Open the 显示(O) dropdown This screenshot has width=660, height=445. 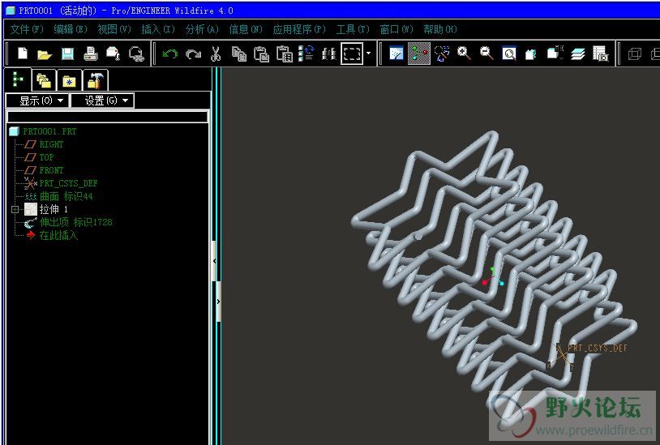36,101
